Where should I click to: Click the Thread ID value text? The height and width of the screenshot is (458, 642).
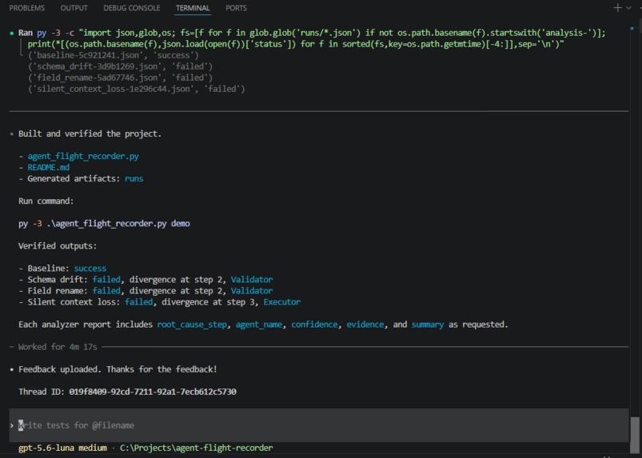[x=153, y=392]
